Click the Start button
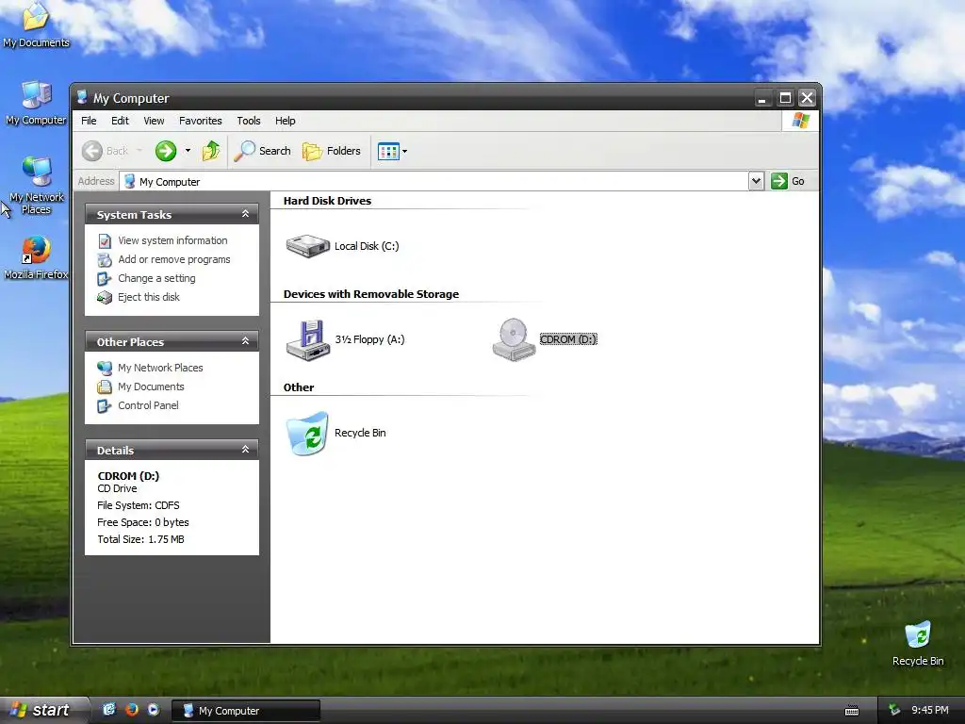This screenshot has height=724, width=965. click(43, 711)
